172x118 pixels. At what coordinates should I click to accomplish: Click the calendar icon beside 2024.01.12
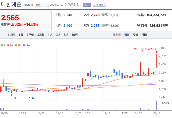(x=47, y=5)
